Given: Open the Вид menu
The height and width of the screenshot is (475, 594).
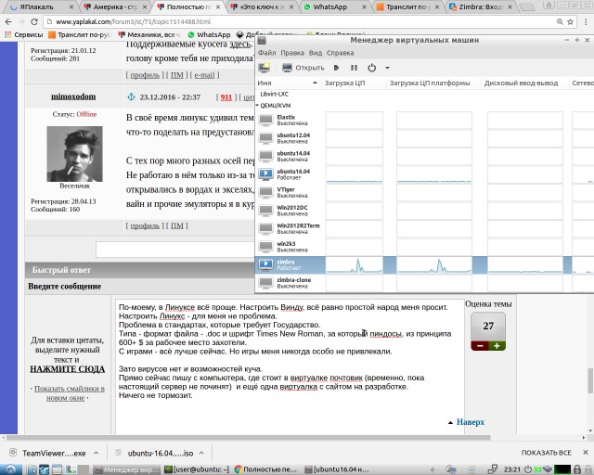Looking at the screenshot, I should point(316,53).
